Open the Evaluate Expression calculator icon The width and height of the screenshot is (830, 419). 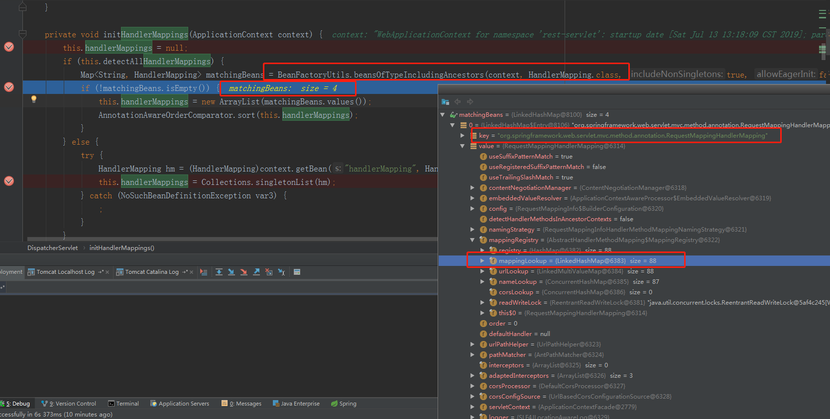(297, 272)
